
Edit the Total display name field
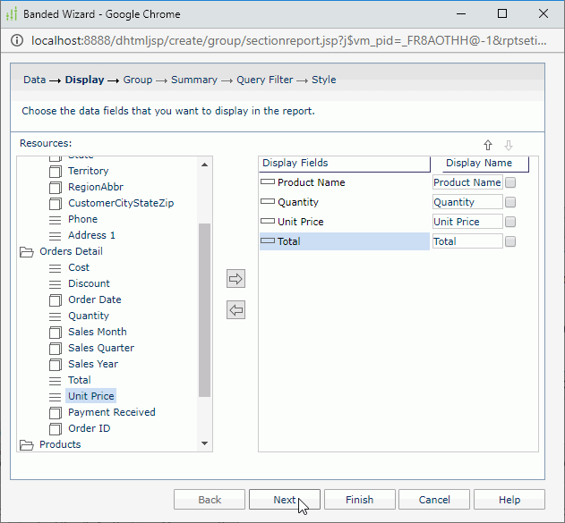pos(467,241)
